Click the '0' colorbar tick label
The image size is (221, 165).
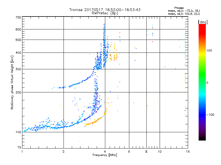tap(207, 82)
